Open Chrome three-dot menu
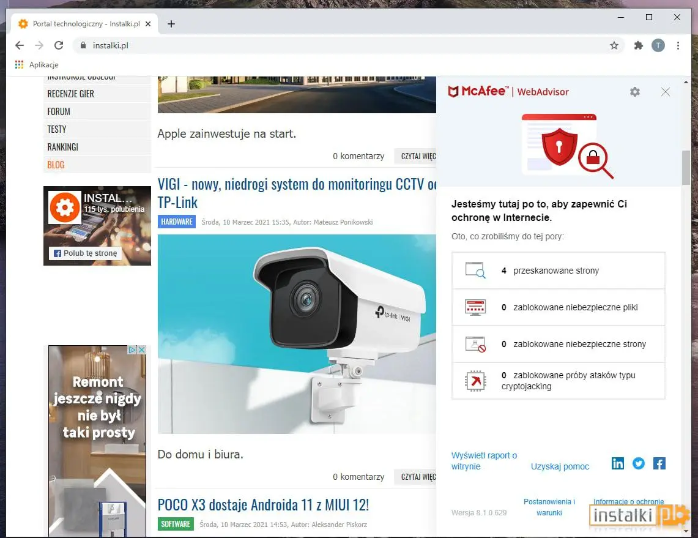This screenshot has height=538, width=698. (678, 45)
